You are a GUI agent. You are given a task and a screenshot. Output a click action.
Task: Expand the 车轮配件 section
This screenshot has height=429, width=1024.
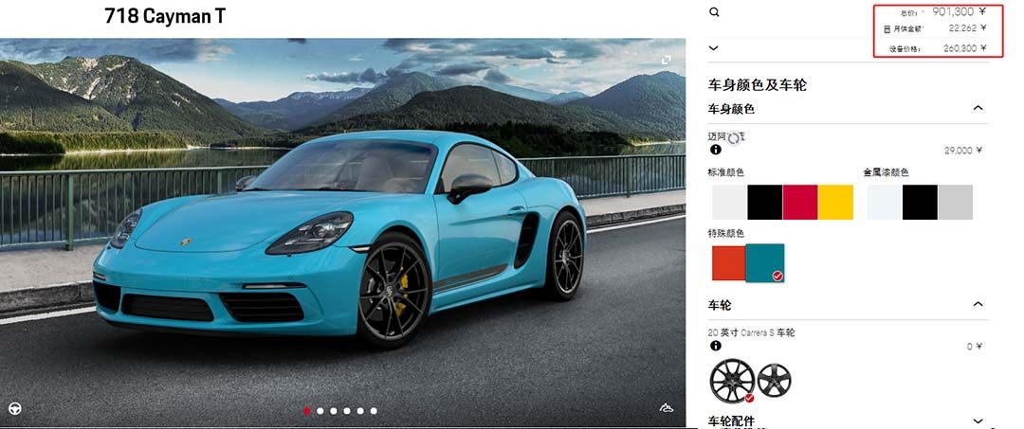[978, 421]
